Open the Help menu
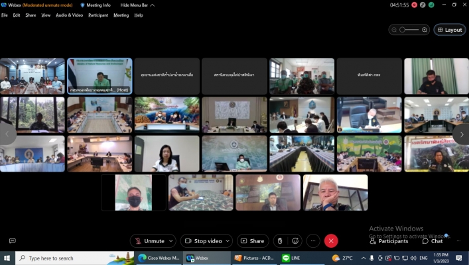Screen dimensions: 469x265 click(x=139, y=15)
